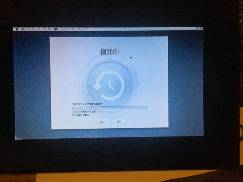Open the 編集 menu

56,29
